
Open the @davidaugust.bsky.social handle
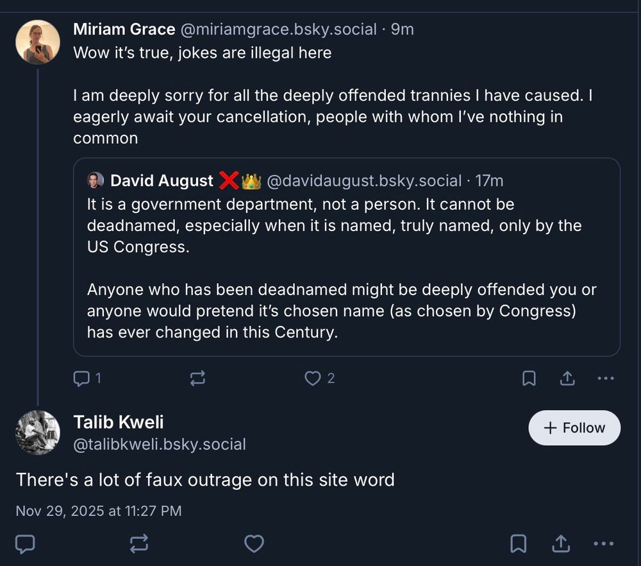coord(363,181)
